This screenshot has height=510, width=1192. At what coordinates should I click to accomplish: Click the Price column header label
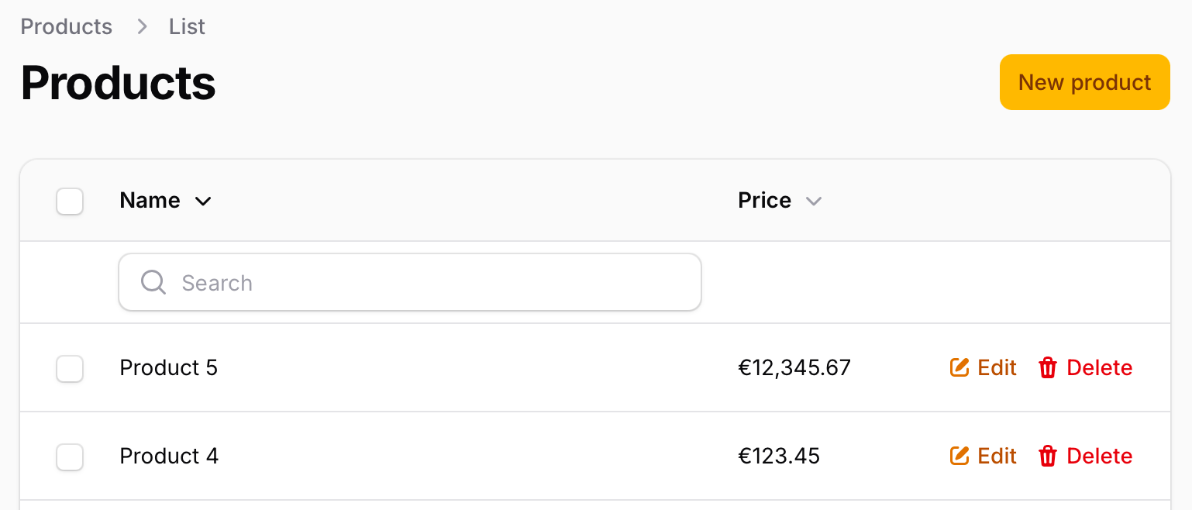pyautogui.click(x=765, y=201)
